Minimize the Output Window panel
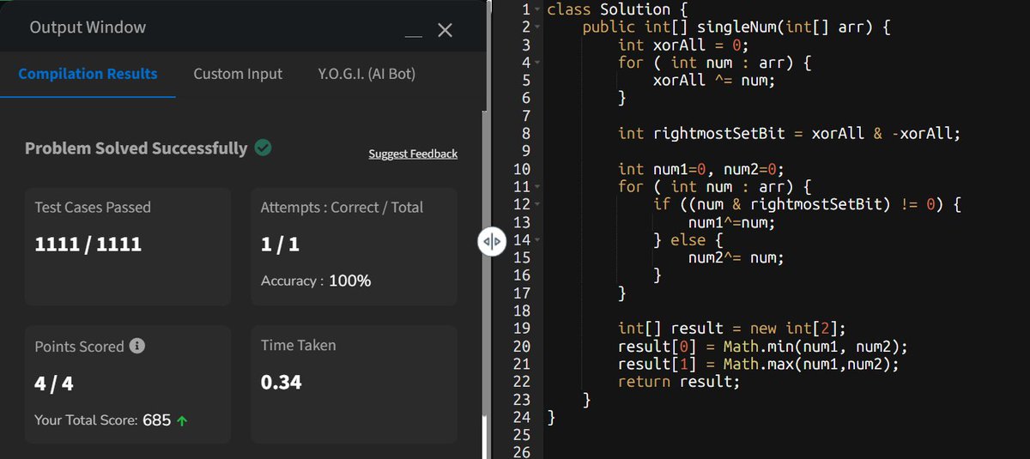This screenshot has width=1030, height=459. point(414,36)
